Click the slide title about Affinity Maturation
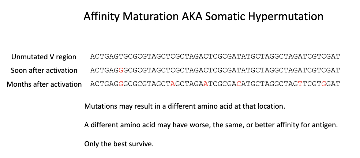The height and width of the screenshot is (158, 360). click(x=203, y=16)
